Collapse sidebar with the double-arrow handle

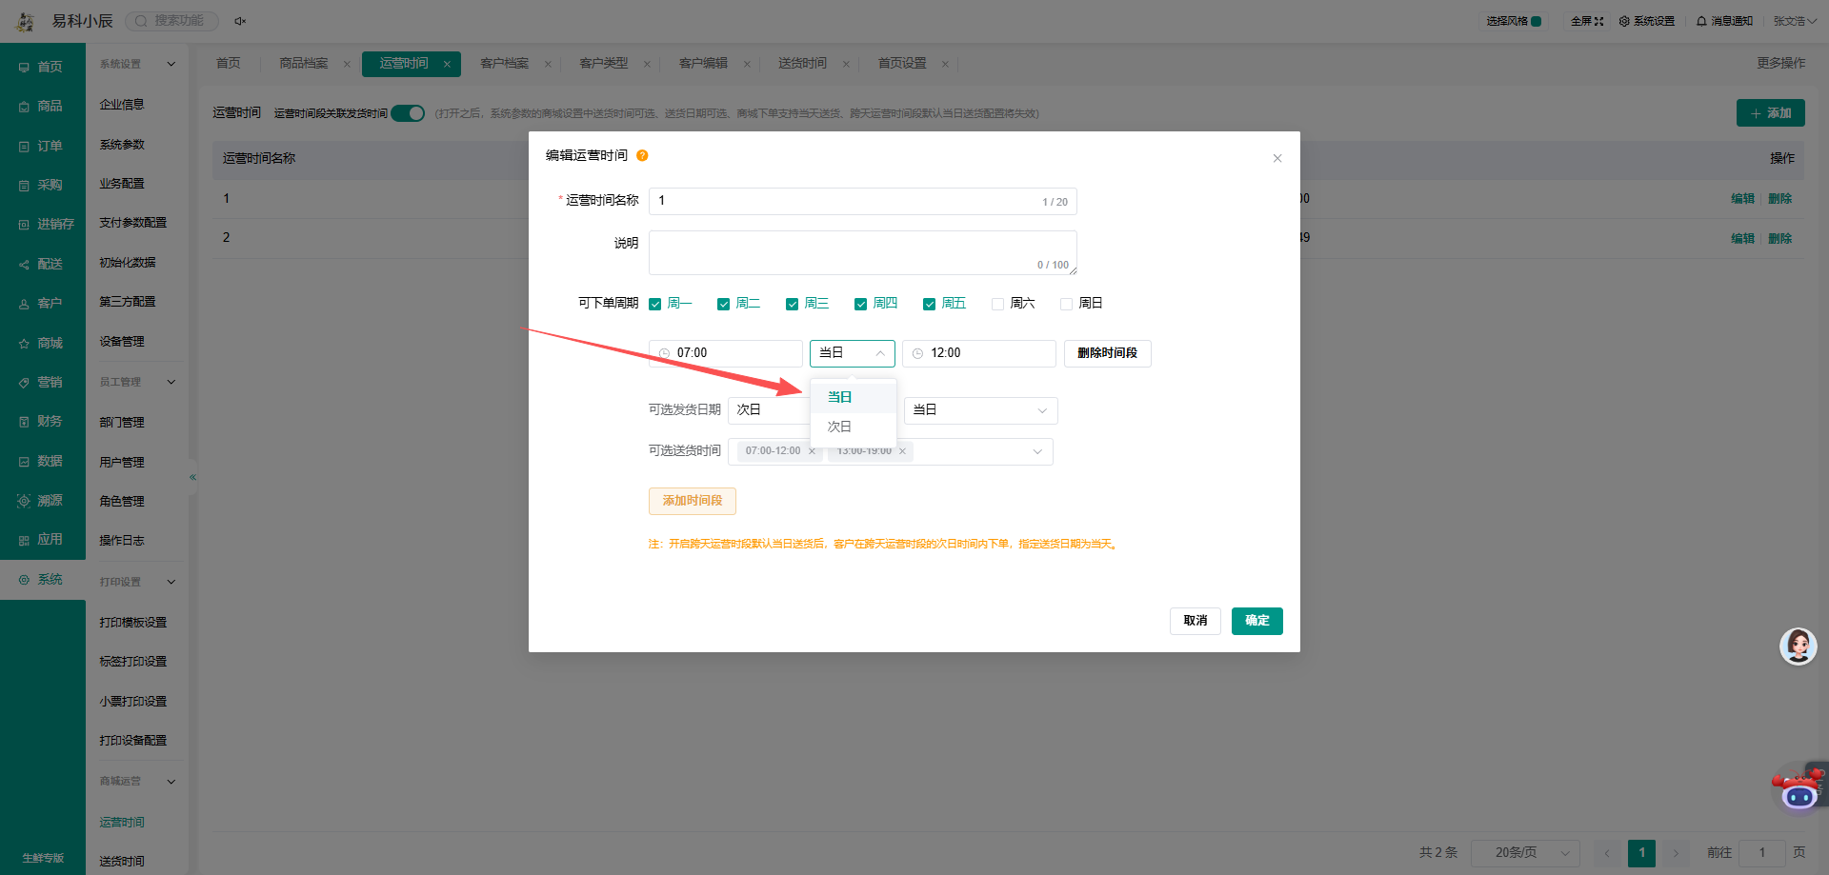pos(192,477)
